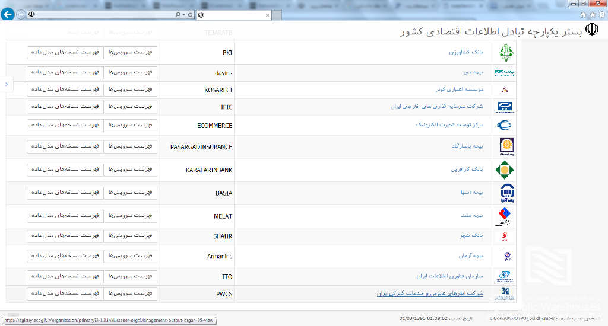
Task: Open the بیمه ملت link
Action: [471, 215]
